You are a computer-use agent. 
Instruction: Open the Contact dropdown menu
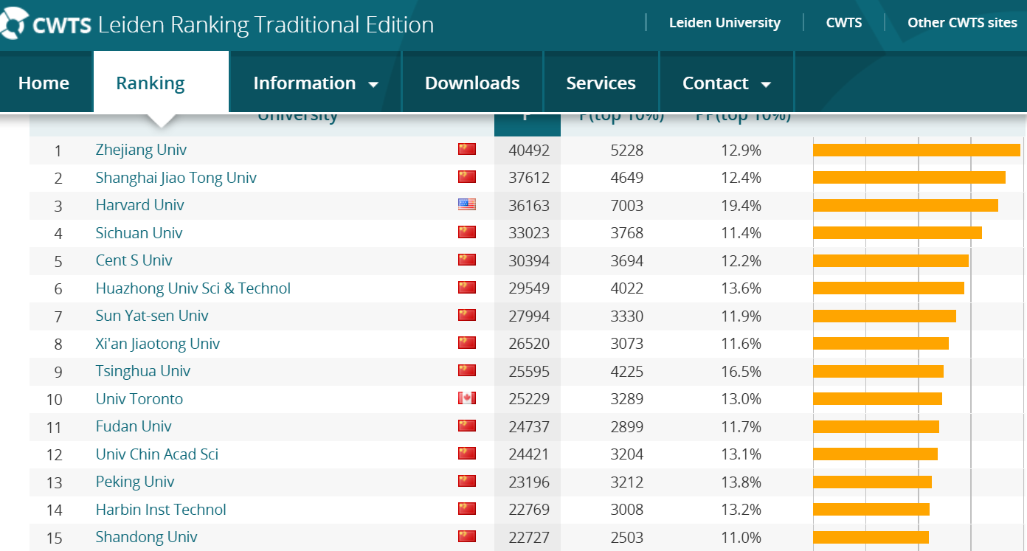point(726,83)
